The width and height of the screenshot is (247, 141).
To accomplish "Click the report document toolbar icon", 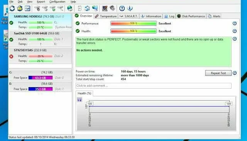I will click(x=80, y=8).
